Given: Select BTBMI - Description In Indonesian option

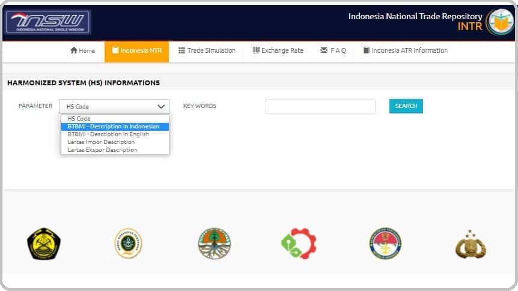Looking at the screenshot, I should click(115, 127).
